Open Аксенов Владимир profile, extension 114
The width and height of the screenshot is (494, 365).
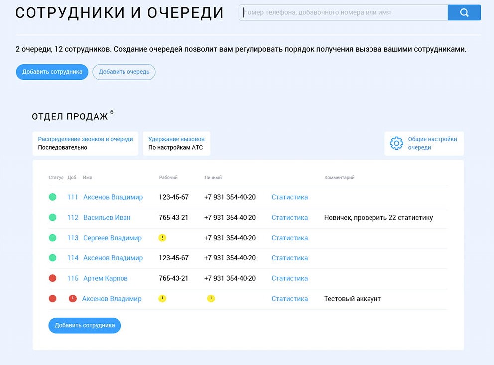click(x=113, y=258)
